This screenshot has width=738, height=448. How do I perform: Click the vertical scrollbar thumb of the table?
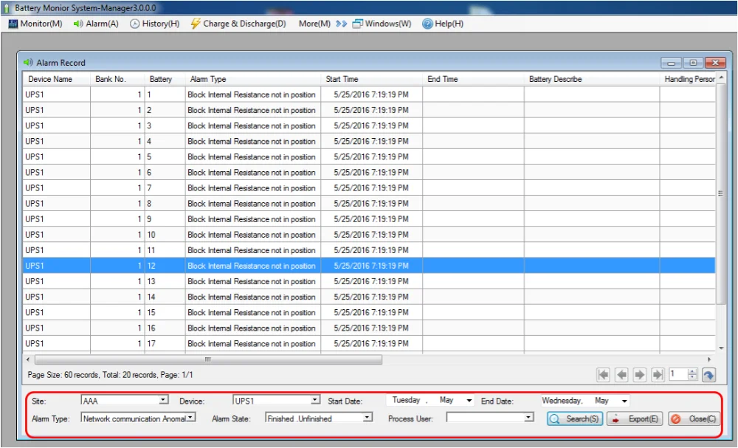[x=720, y=193]
